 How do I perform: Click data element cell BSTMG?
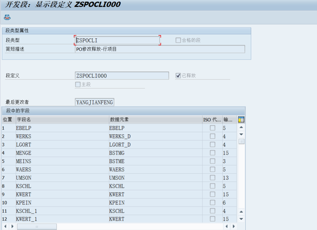click(156, 153)
